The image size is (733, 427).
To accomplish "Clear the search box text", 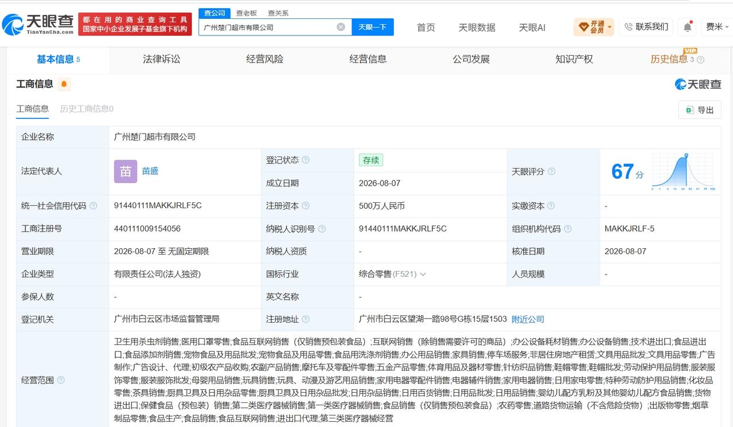I will tap(341, 27).
